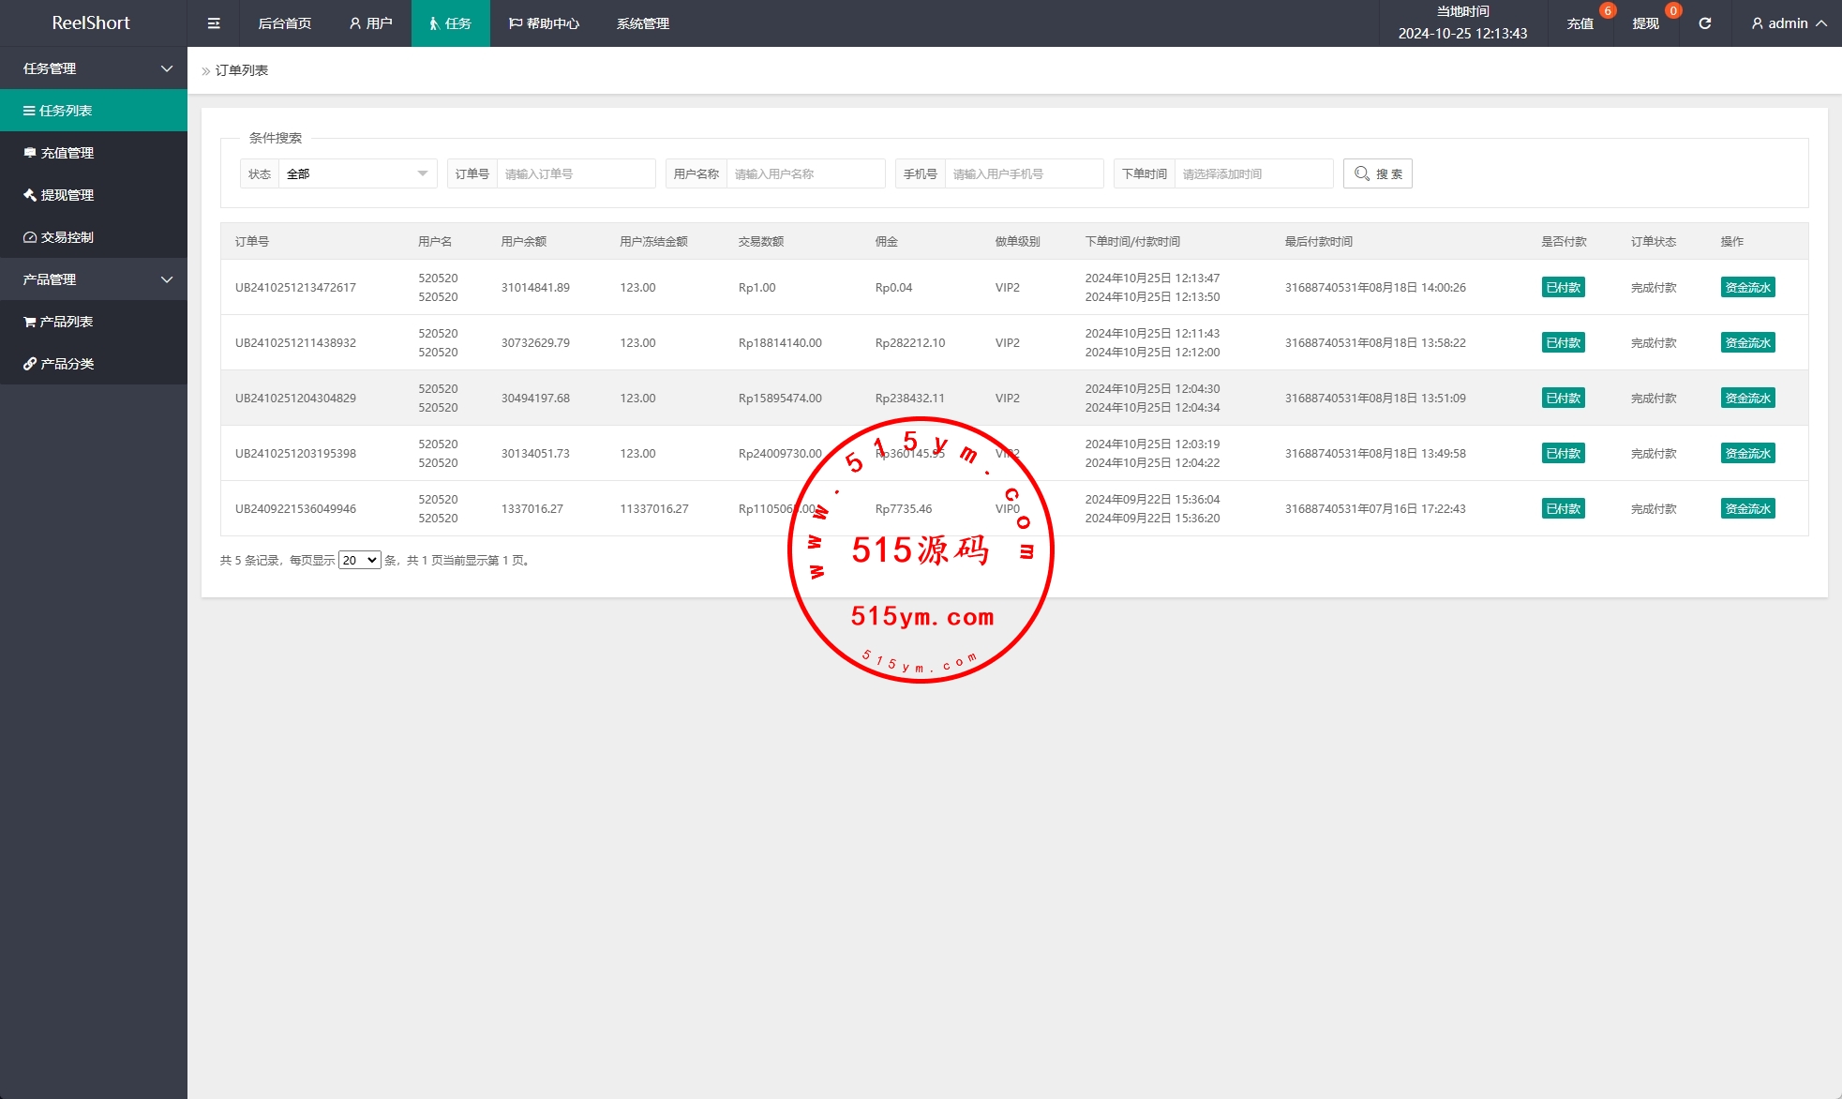
Task: Click 充值 notification with badge 6
Action: pos(1580,23)
